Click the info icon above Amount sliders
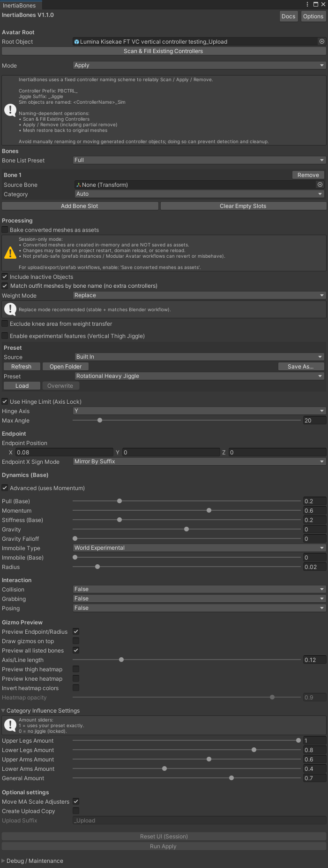 pos(10,724)
